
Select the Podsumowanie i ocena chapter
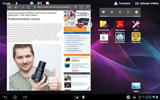[74, 51]
